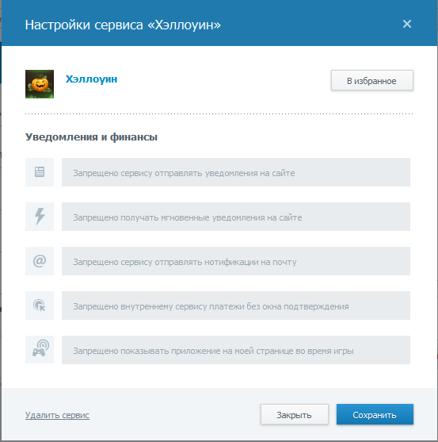Click 'Удалить сервис' link
The image size is (438, 442).
coord(57,415)
